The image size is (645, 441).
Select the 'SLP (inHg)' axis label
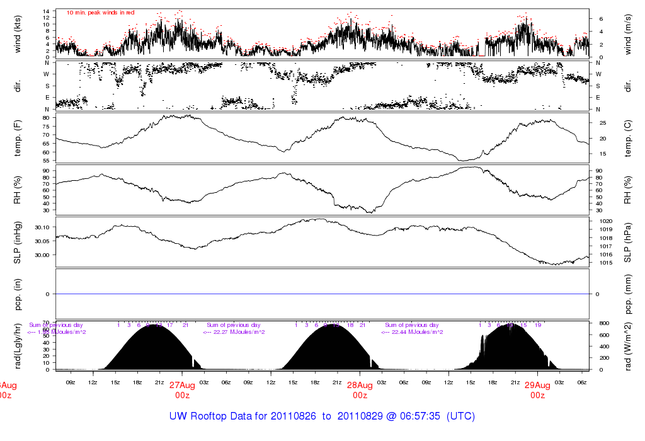(17, 243)
